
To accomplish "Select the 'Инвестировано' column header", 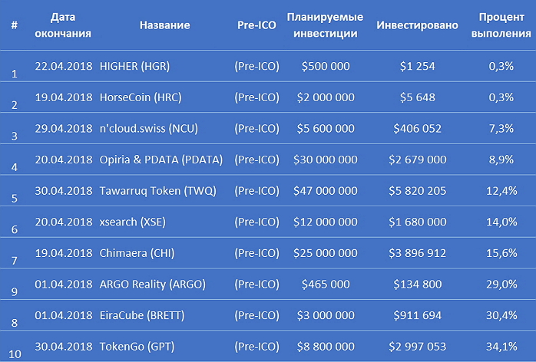I will click(417, 25).
